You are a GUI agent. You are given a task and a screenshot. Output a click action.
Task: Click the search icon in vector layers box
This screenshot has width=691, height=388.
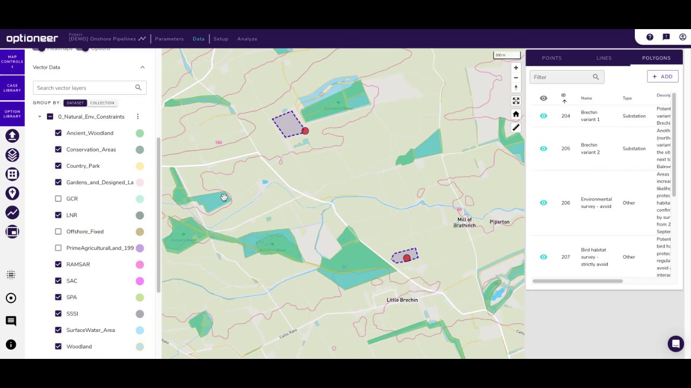coord(138,88)
